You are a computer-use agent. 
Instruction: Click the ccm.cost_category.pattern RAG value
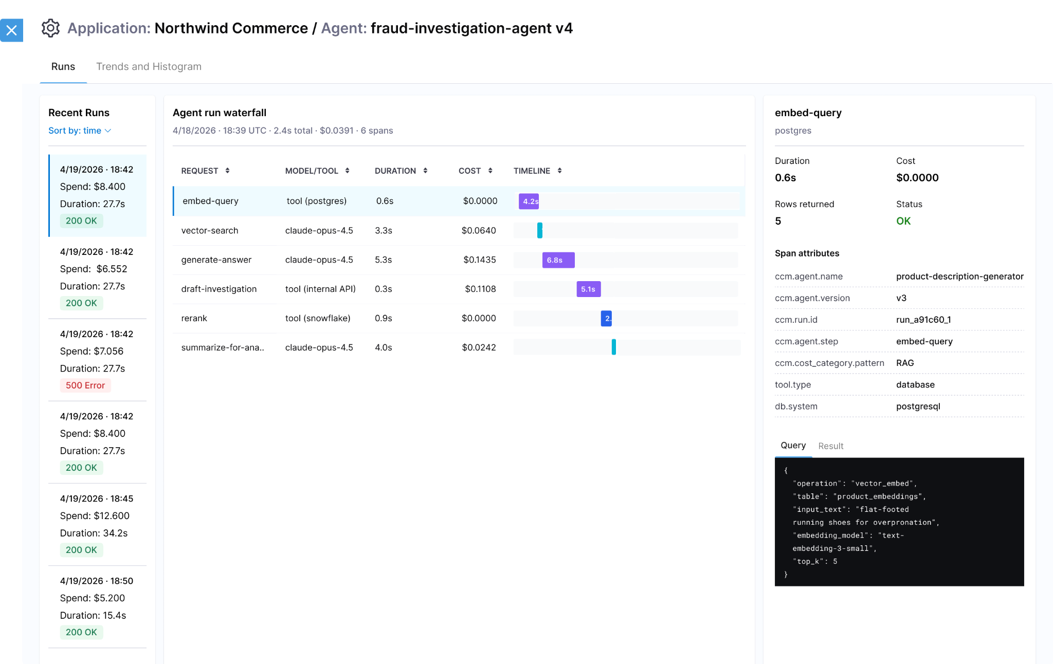tap(905, 363)
